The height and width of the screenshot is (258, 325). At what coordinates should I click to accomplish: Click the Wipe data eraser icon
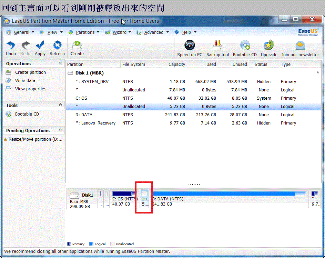click(x=9, y=80)
